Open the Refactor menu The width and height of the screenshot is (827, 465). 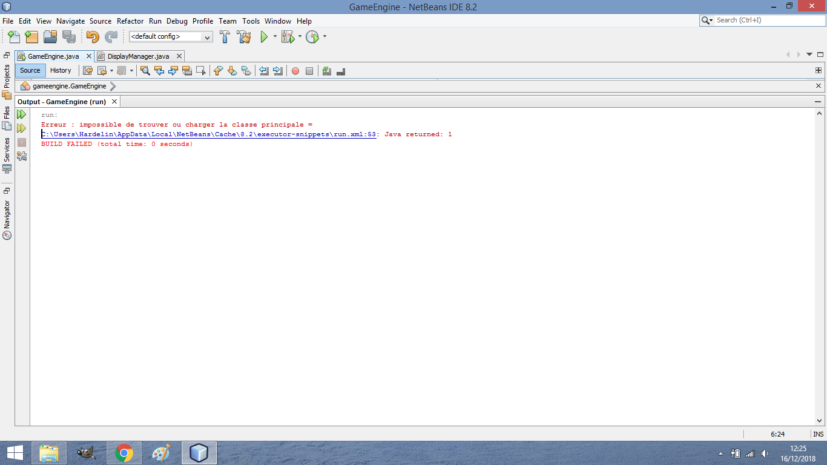[130, 21]
